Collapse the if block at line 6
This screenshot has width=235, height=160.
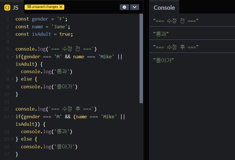click(x=13, y=57)
